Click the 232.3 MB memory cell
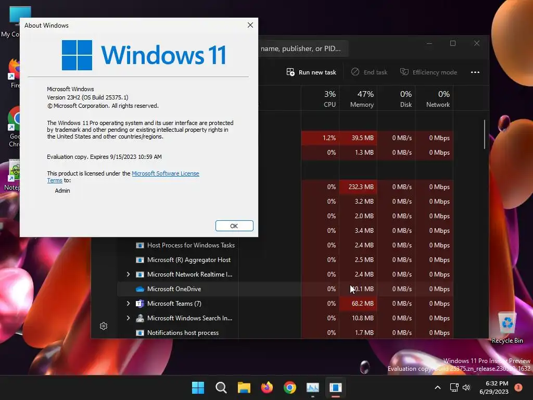Screen dimensions: 533x400 click(x=358, y=187)
